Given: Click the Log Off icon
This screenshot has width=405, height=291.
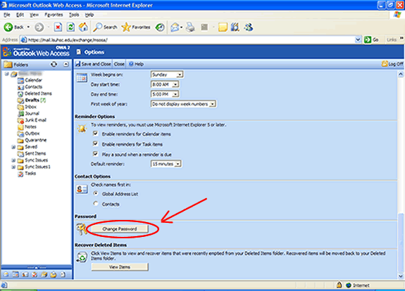Looking at the screenshot, I should tap(385, 64).
